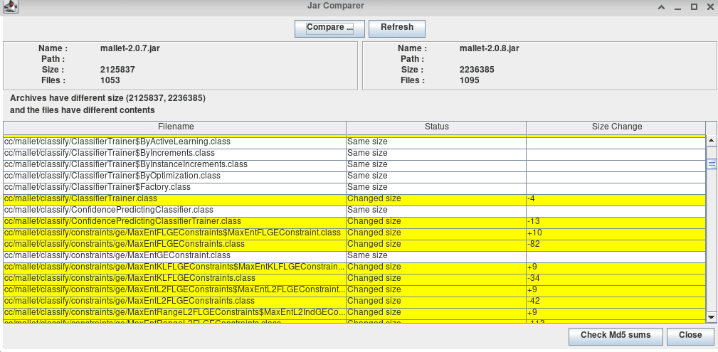The width and height of the screenshot is (718, 352).
Task: Select ClassifierTrainer$ByActiveLearning.class row
Action: pos(354,142)
